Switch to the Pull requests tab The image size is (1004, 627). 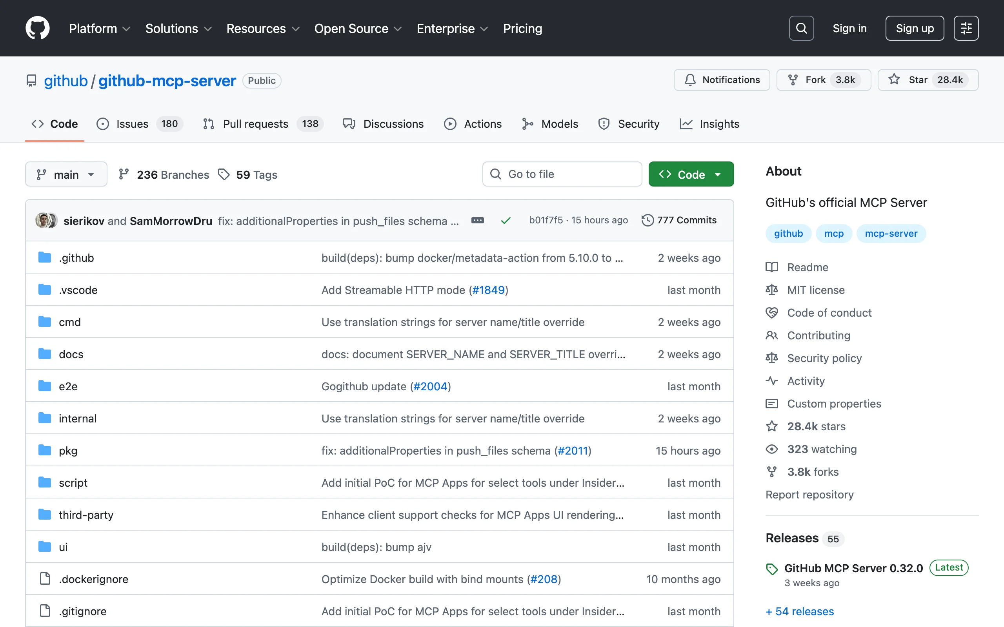[x=255, y=124]
